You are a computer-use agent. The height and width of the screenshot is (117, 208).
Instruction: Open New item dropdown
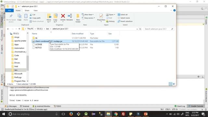(87, 15)
